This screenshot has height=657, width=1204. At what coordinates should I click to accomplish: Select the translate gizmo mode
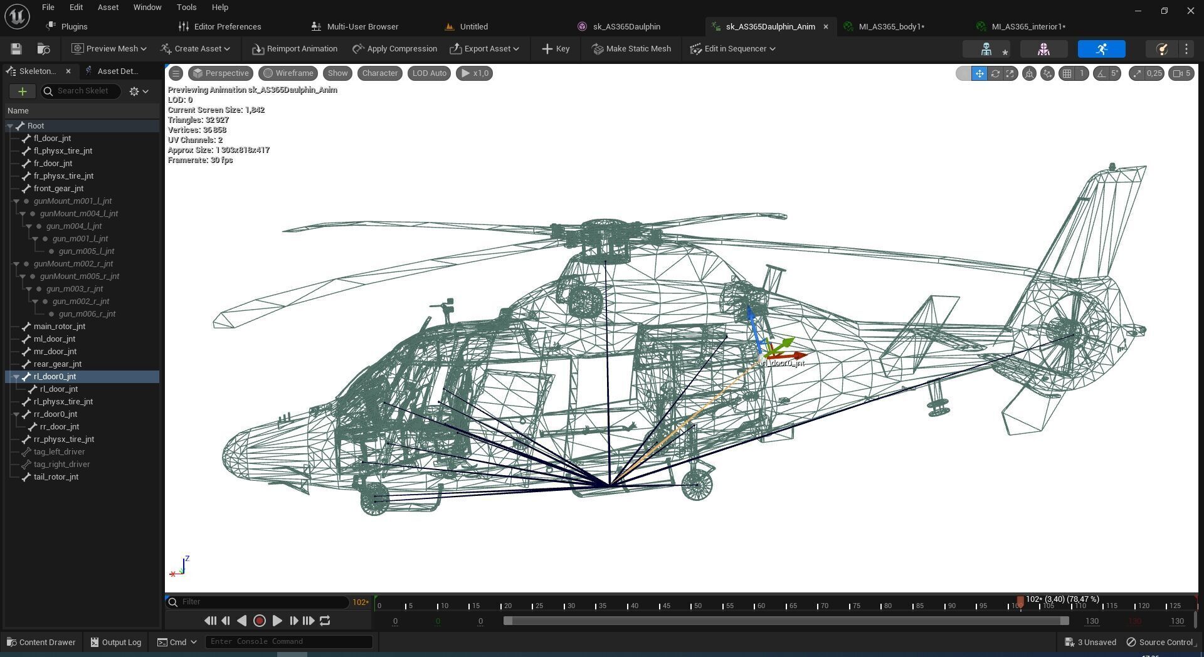979,73
